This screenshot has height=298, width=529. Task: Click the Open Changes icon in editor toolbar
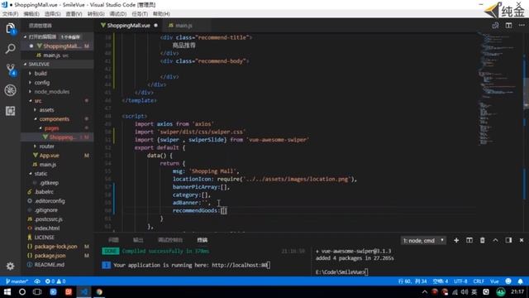click(x=495, y=26)
